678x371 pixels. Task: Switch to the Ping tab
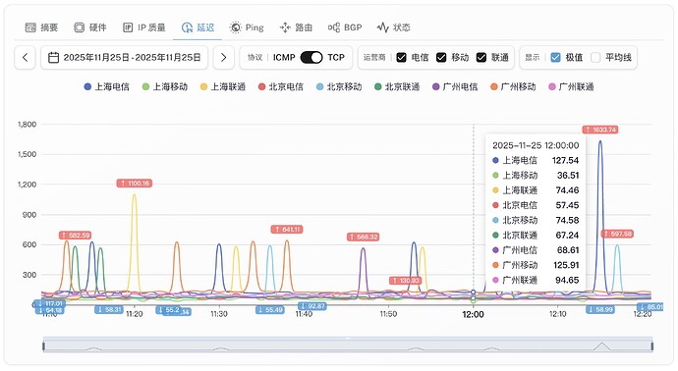pos(247,27)
